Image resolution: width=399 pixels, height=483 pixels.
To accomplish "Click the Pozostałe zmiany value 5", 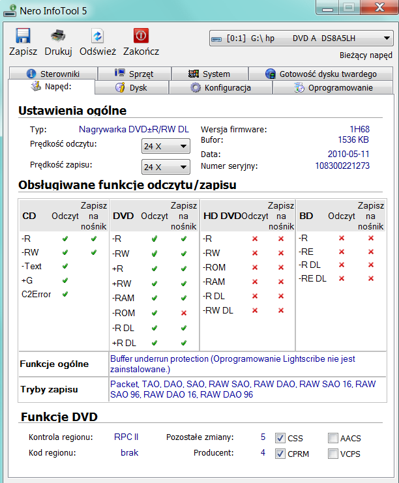I will 263,437.
